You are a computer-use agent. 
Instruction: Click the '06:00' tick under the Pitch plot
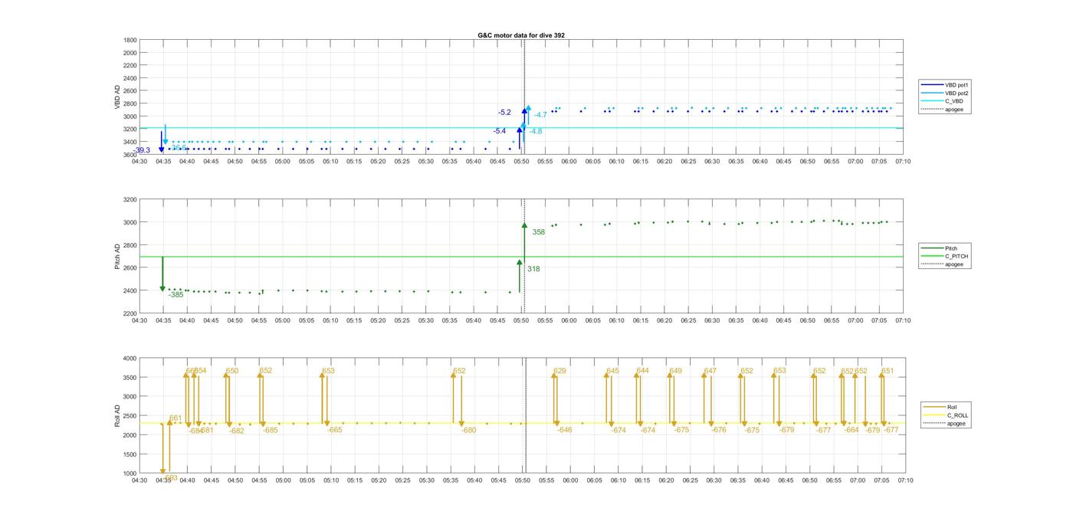tap(569, 321)
